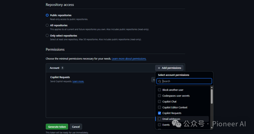Image resolution: width=254 pixels, height=134 pixels.
Task: Click the Permissions section heading
Action: [x=55, y=49]
